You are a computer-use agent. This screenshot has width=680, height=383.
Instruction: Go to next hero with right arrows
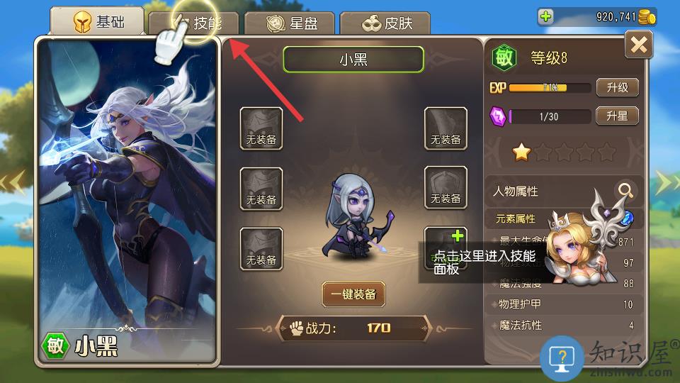(667, 182)
